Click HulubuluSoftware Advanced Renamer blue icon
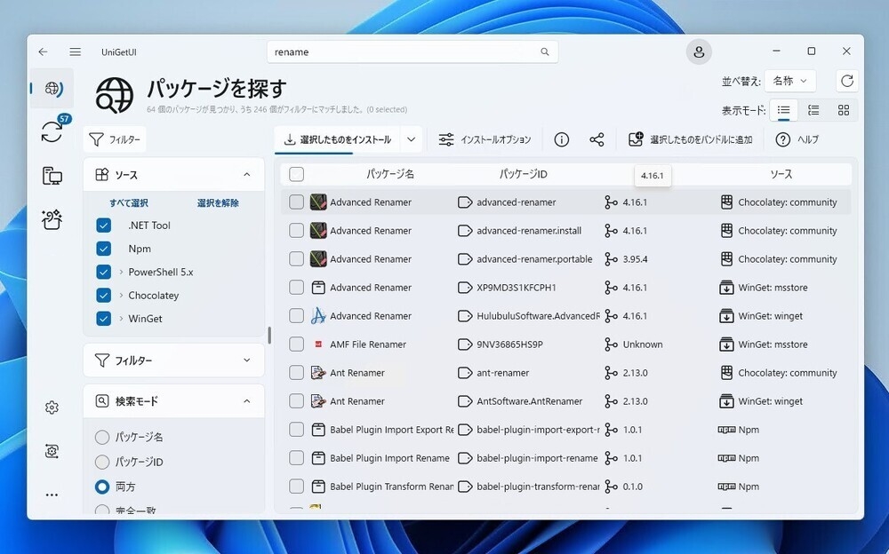The width and height of the screenshot is (889, 554). coord(318,315)
